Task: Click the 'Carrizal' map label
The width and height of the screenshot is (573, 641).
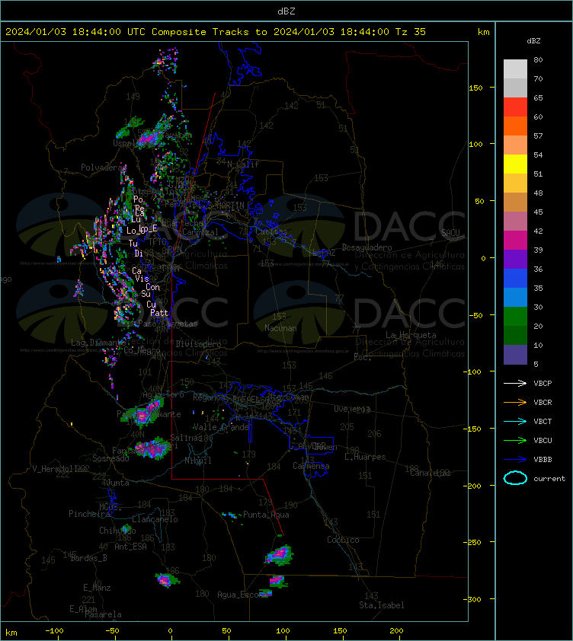Action: click(x=200, y=233)
